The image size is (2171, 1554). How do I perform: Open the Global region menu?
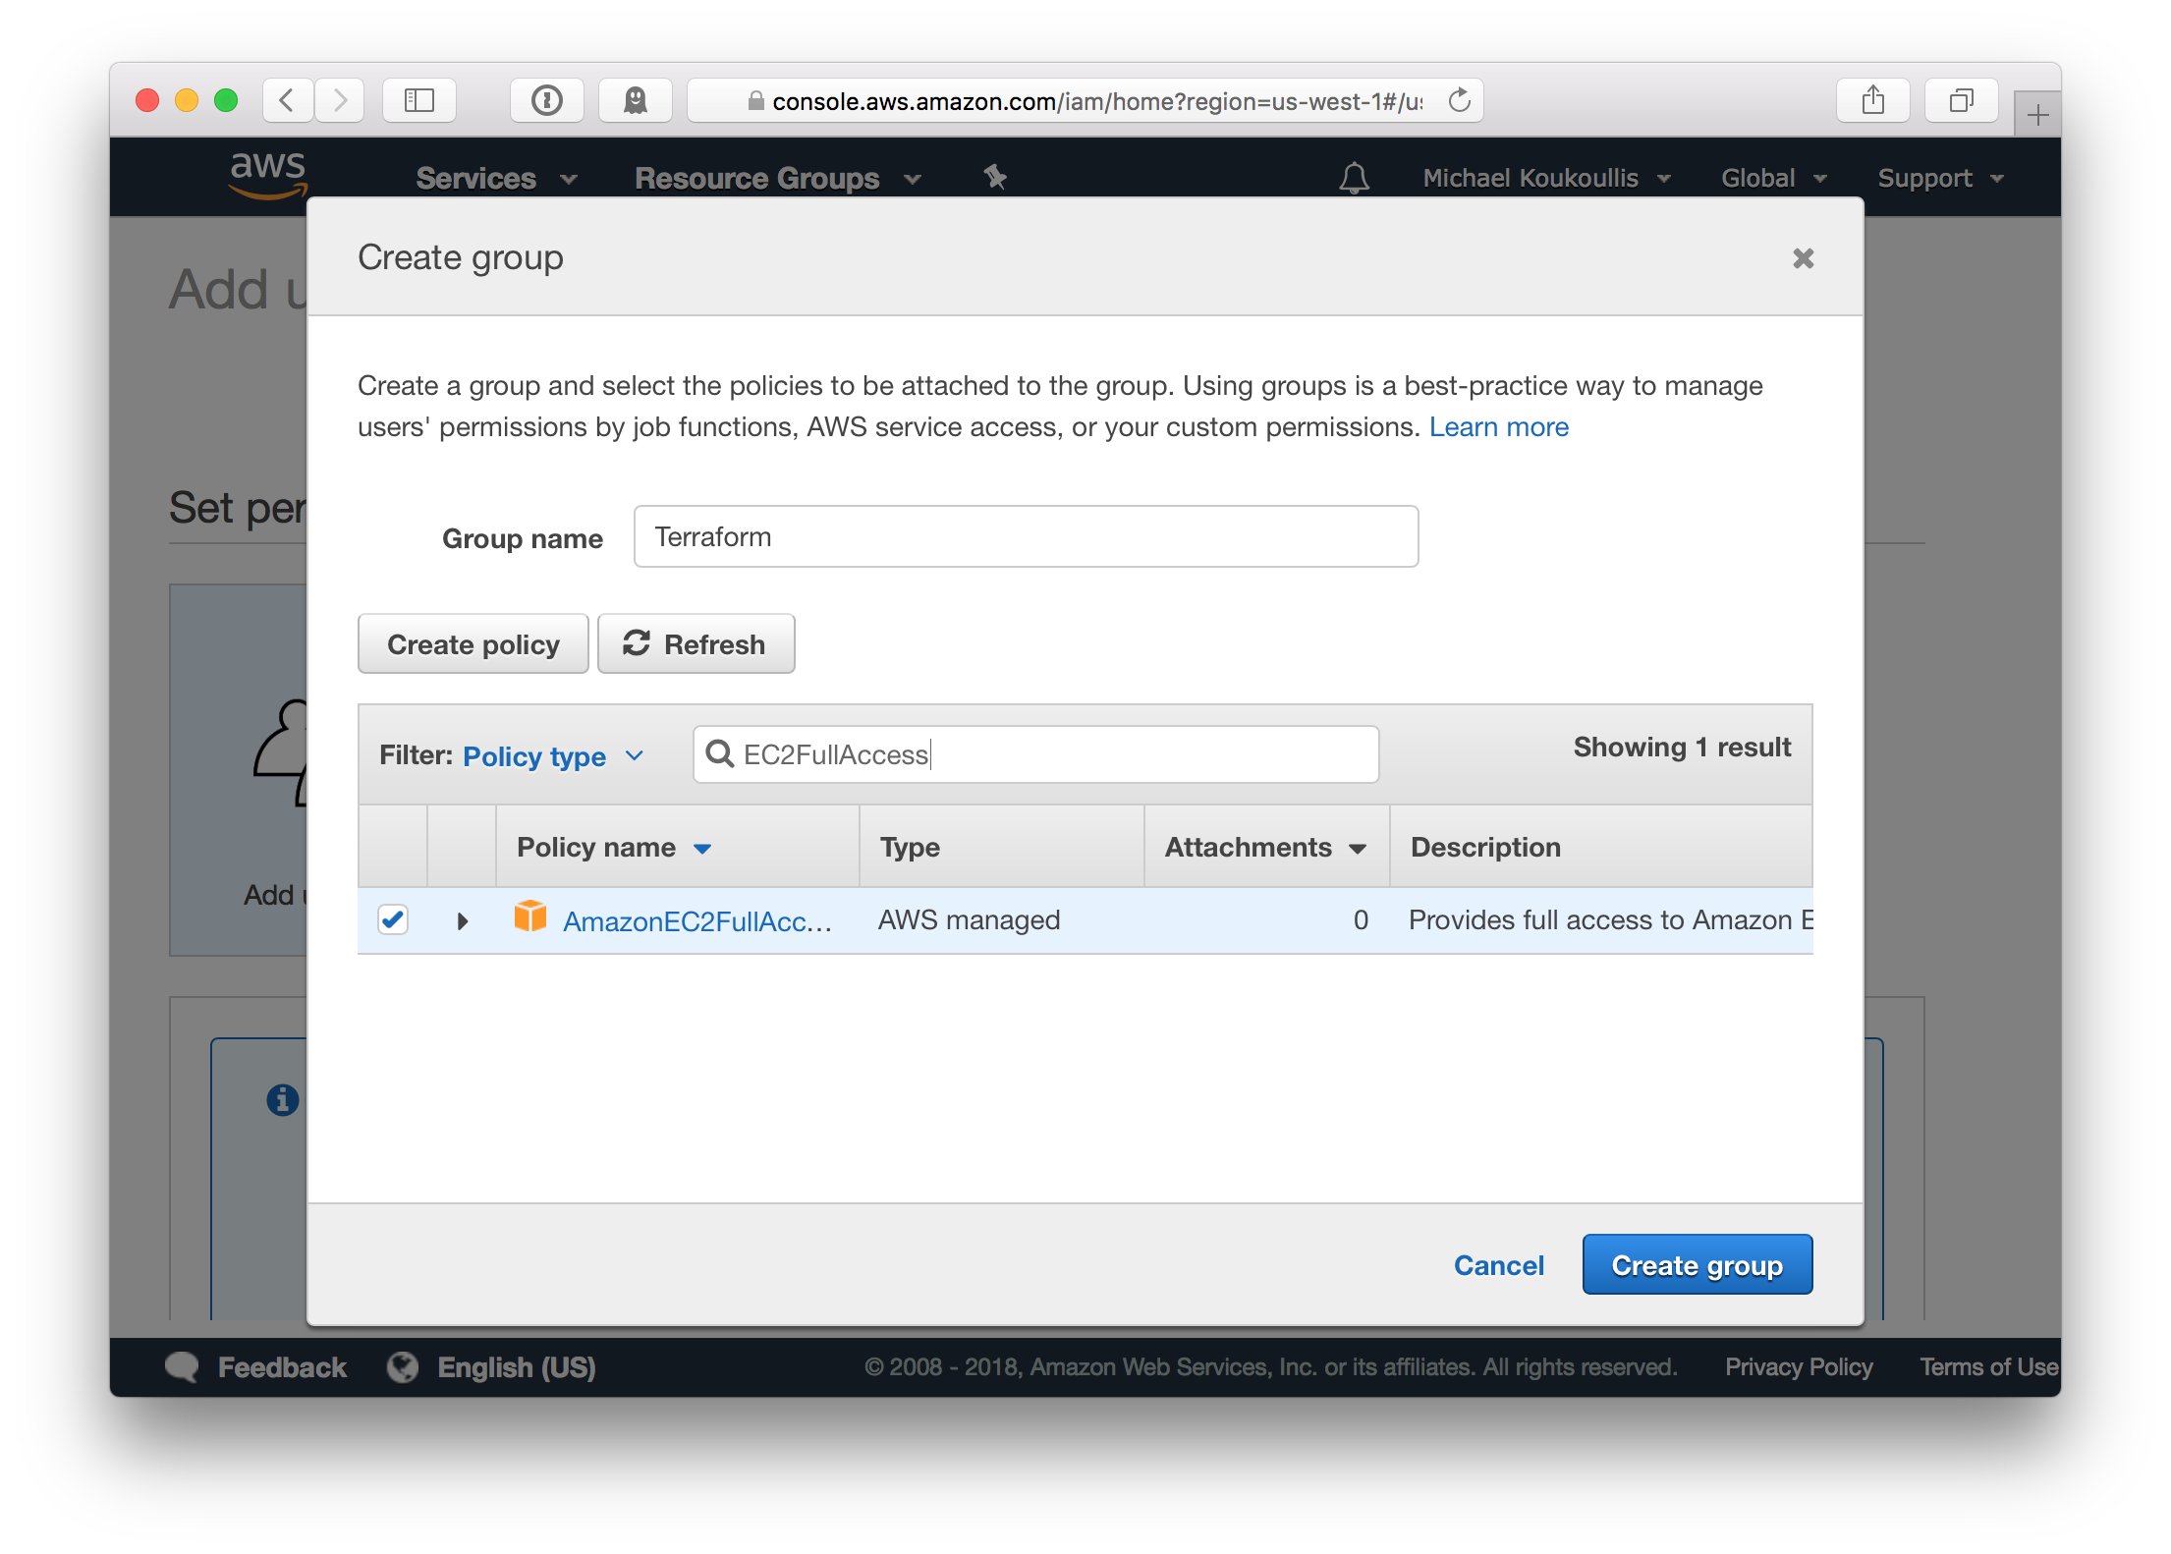point(1773,178)
